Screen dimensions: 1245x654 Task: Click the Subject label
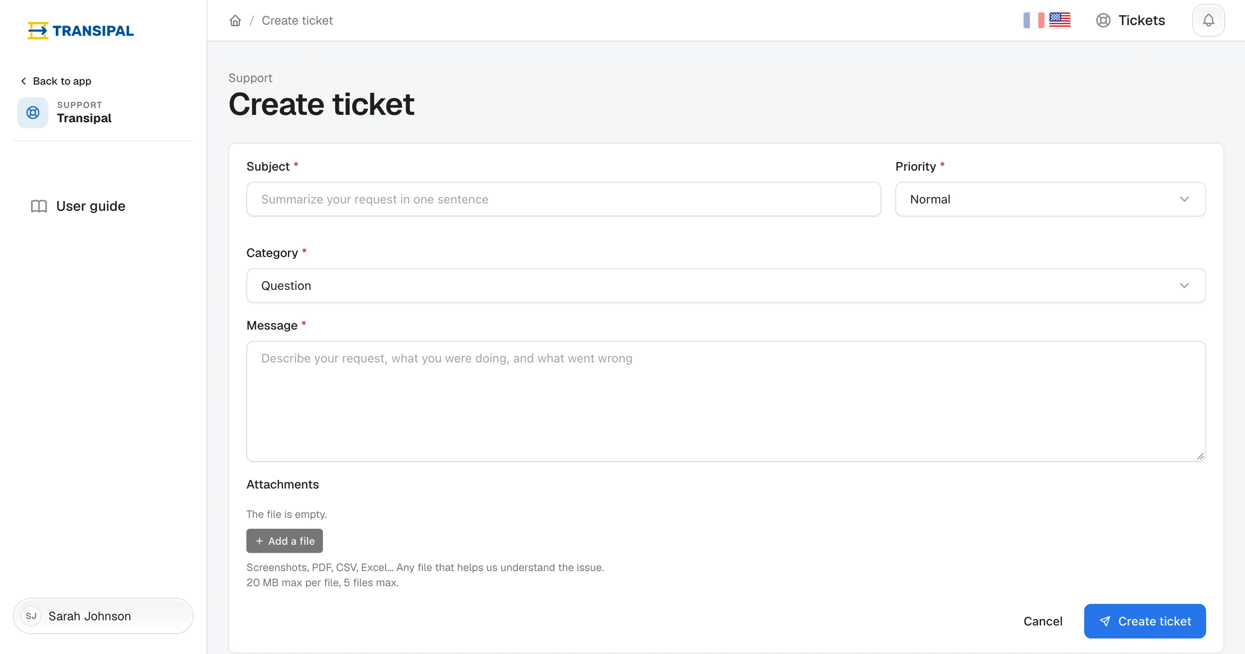click(x=268, y=167)
